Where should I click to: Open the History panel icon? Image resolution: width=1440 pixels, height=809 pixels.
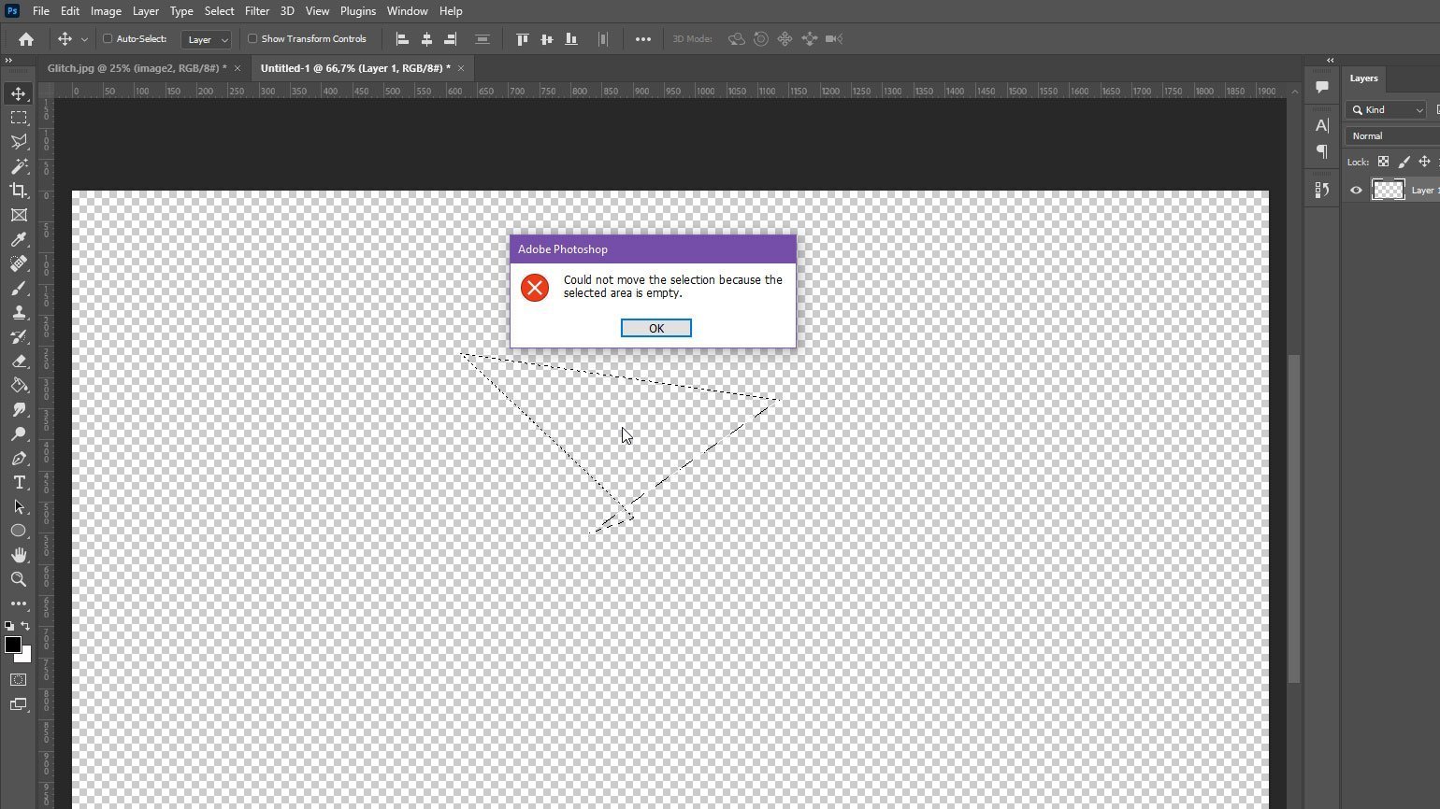[x=1322, y=190]
